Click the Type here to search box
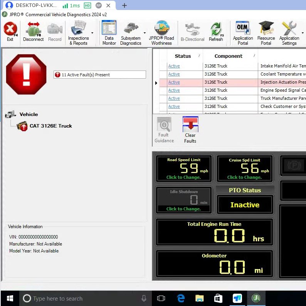 coord(86,298)
